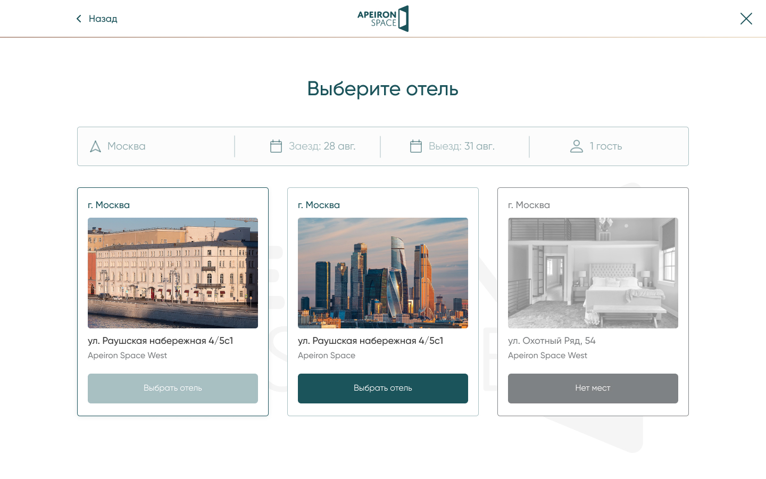Click the location arrow icon beside Москва
The height and width of the screenshot is (479, 766).
(x=95, y=146)
